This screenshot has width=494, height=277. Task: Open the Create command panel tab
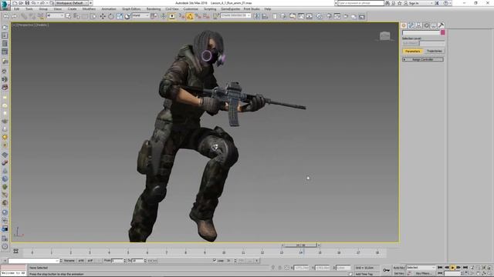[x=404, y=25]
